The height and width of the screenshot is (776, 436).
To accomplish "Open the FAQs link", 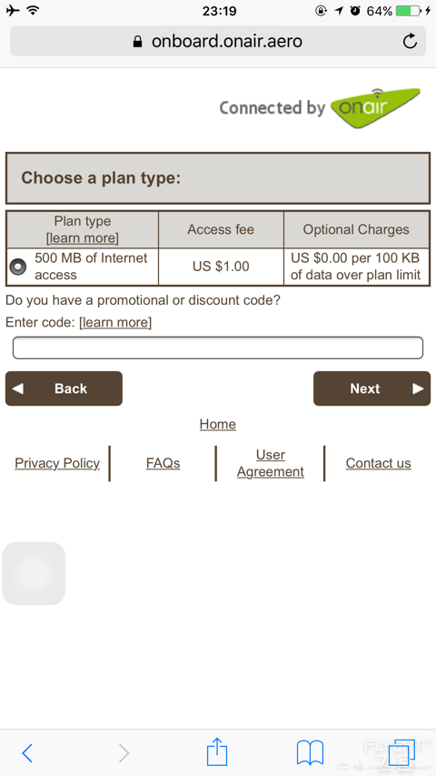I will point(163,463).
